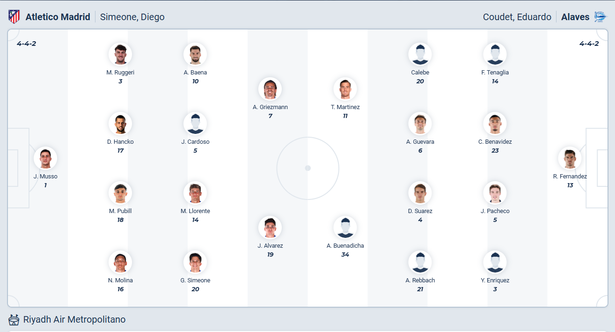The width and height of the screenshot is (615, 332).
Task: Open A. Griezmann's player photo
Action: (x=270, y=89)
